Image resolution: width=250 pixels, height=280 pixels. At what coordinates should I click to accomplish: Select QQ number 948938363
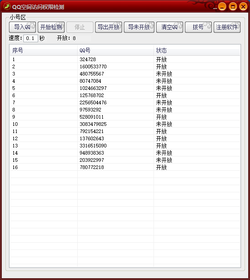92,153
